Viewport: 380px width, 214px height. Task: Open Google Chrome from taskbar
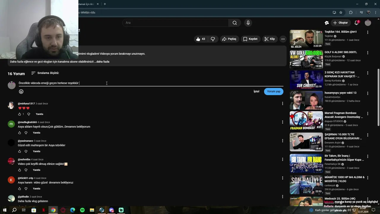pyautogui.click(x=53, y=210)
